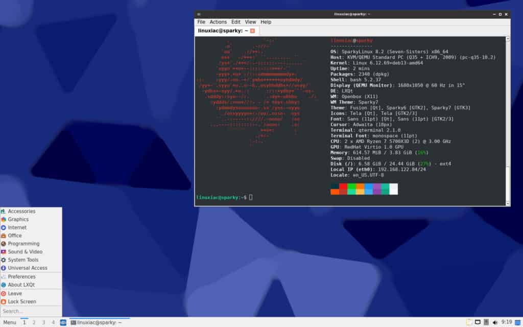Open the Help menu in QTerminal
The height and width of the screenshot is (327, 523).
(x=266, y=22)
